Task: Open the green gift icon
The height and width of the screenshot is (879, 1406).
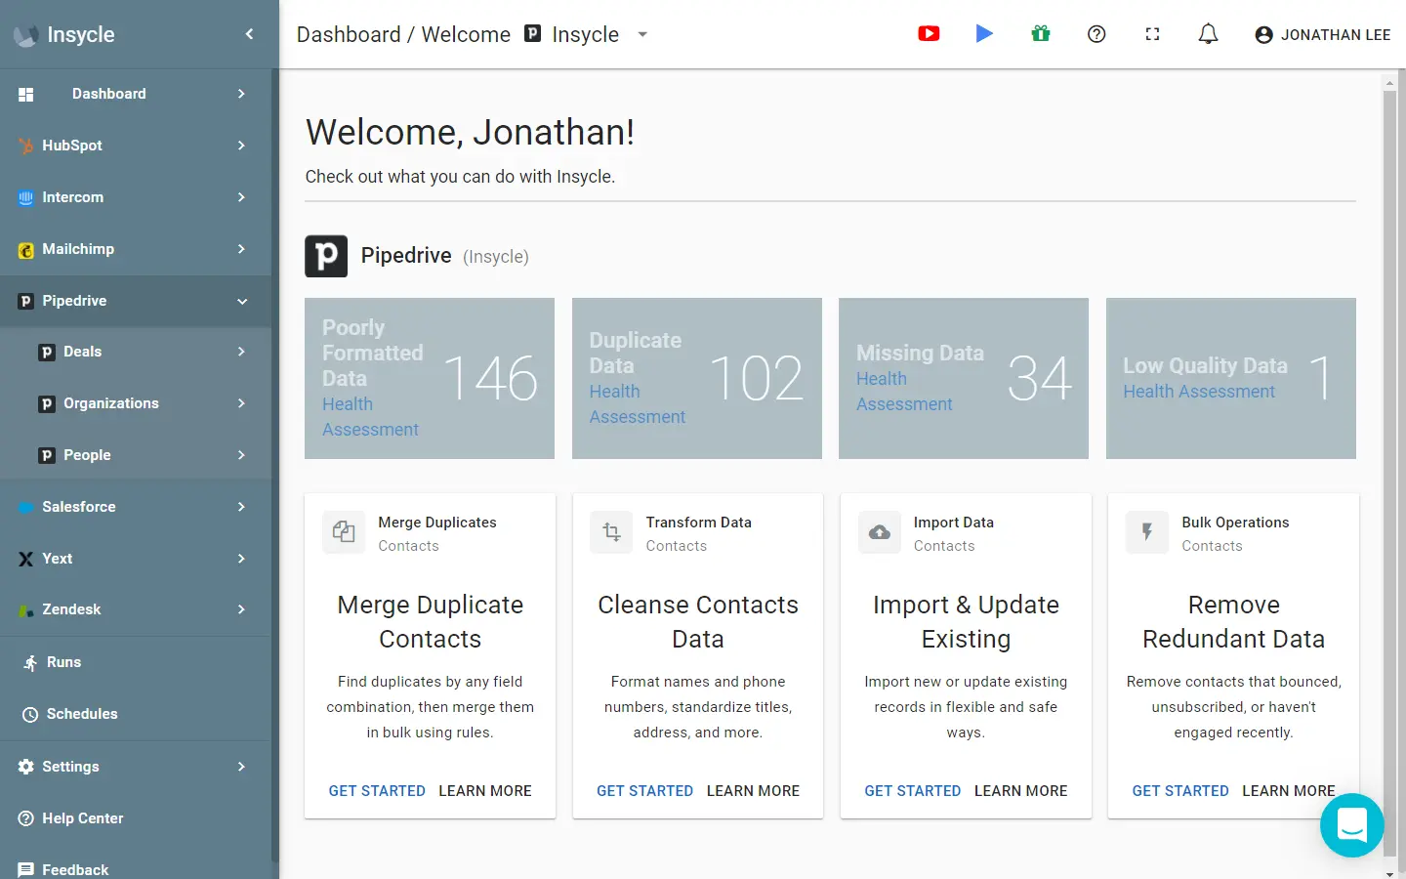Action: pos(1041,34)
